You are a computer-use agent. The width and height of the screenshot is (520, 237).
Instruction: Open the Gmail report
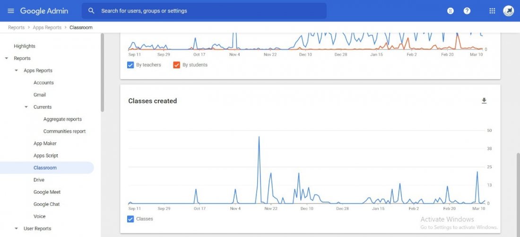[40, 95]
